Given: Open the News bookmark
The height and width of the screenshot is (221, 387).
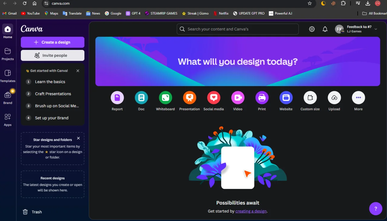Looking at the screenshot, I should (93, 13).
